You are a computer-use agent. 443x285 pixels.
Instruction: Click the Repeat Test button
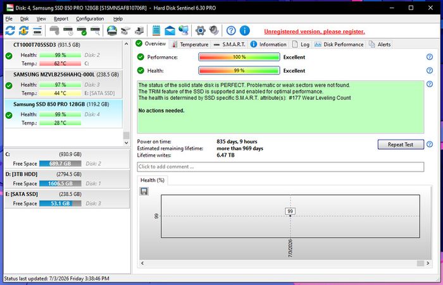pyautogui.click(x=401, y=145)
